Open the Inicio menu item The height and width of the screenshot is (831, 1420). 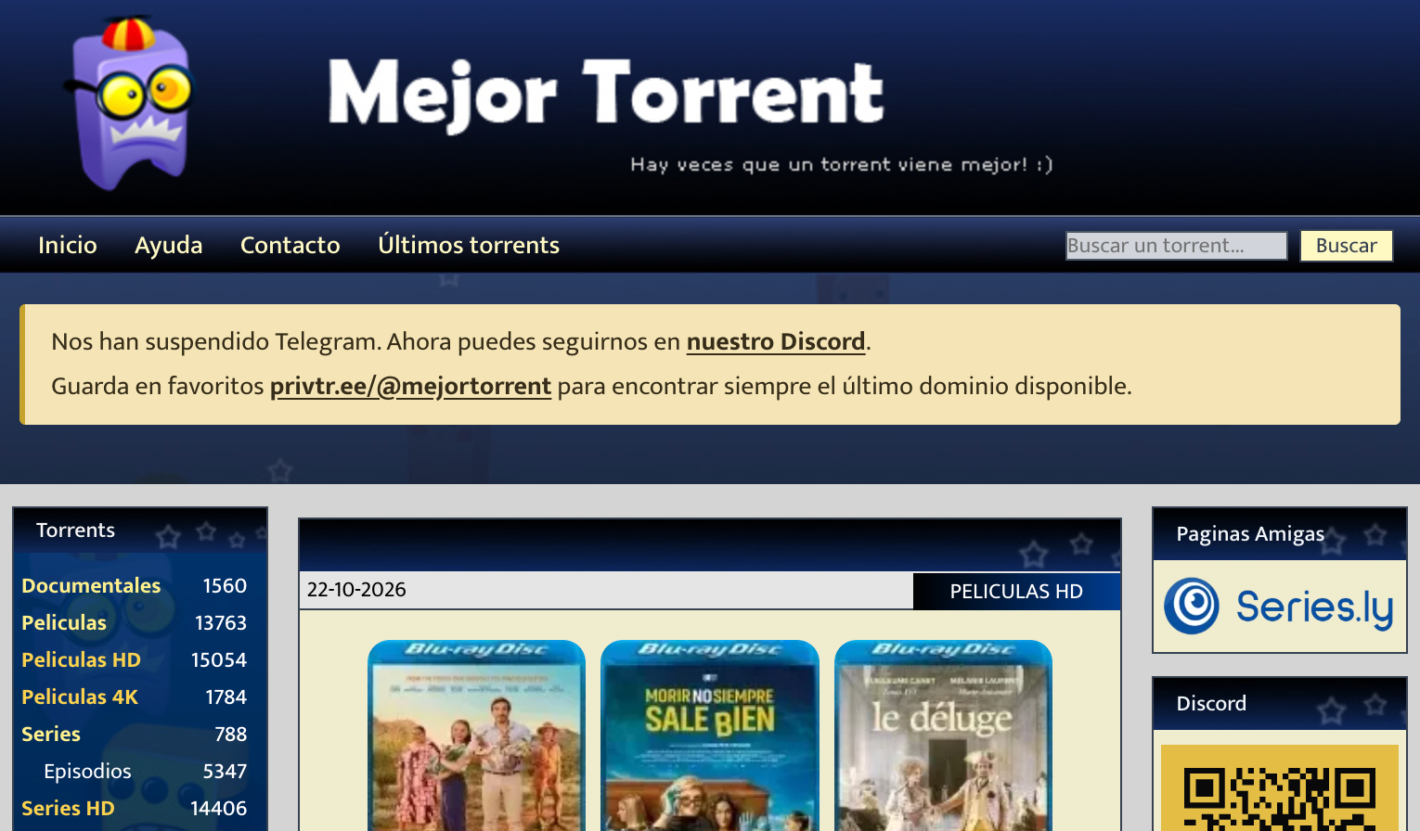point(68,245)
